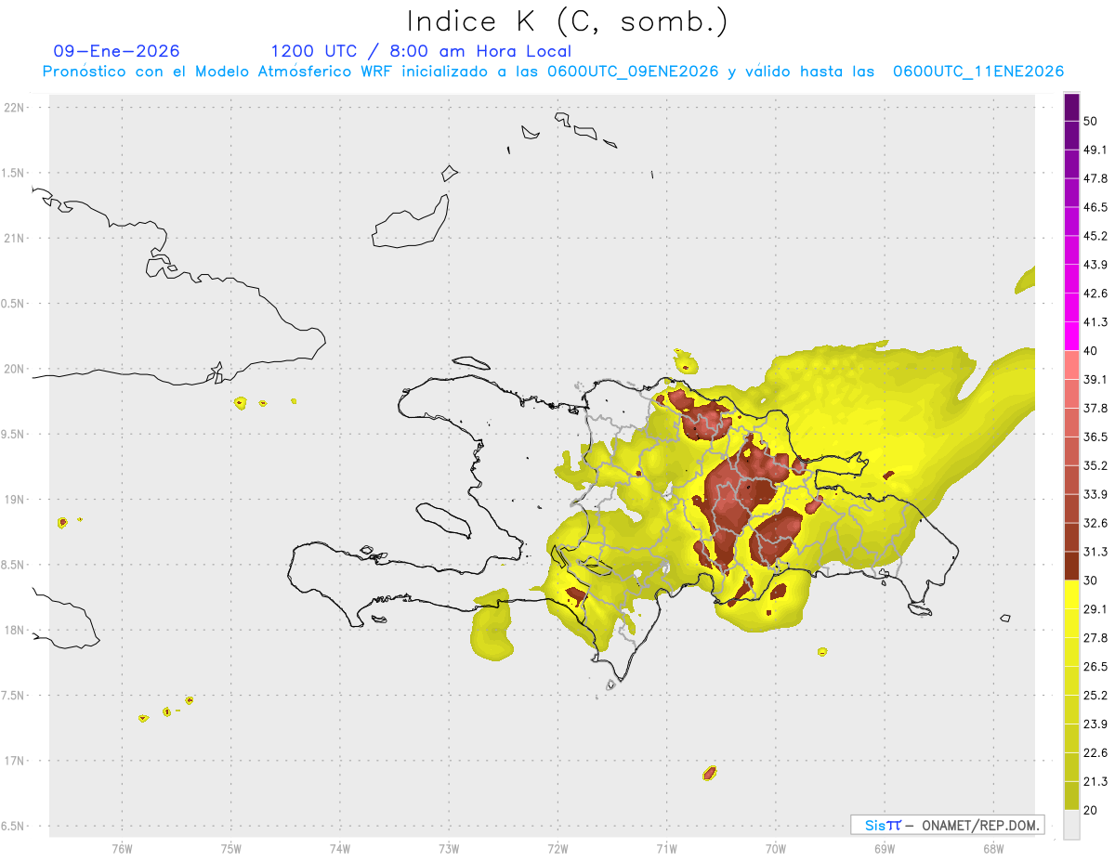Viewport: 1115px width, 861px height.
Task: Click the '68W' longitude label
Action: tap(993, 848)
